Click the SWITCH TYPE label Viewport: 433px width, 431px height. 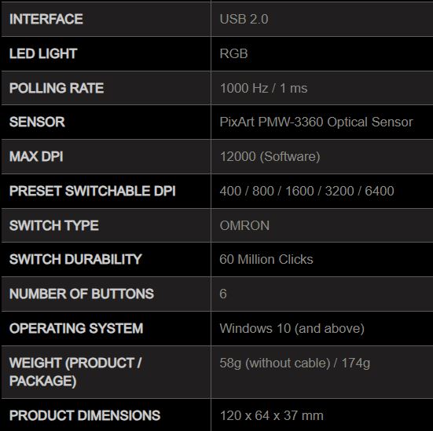54,225
